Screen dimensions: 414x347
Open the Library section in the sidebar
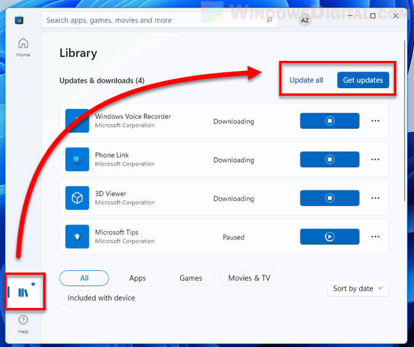23,292
